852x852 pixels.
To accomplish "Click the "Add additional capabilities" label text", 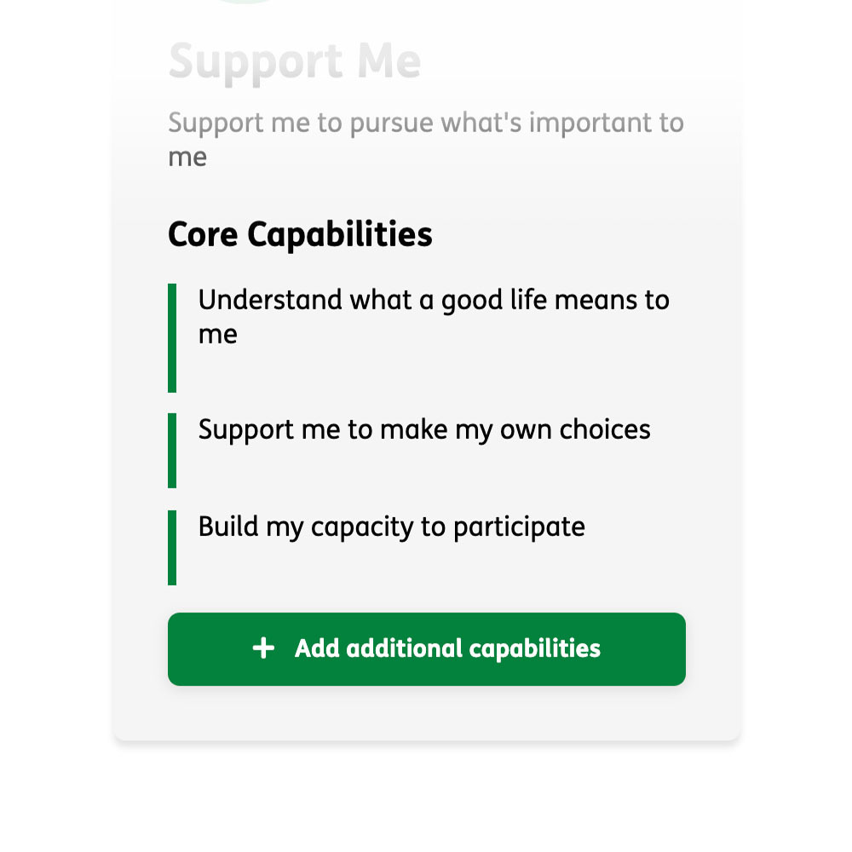I will coord(447,648).
